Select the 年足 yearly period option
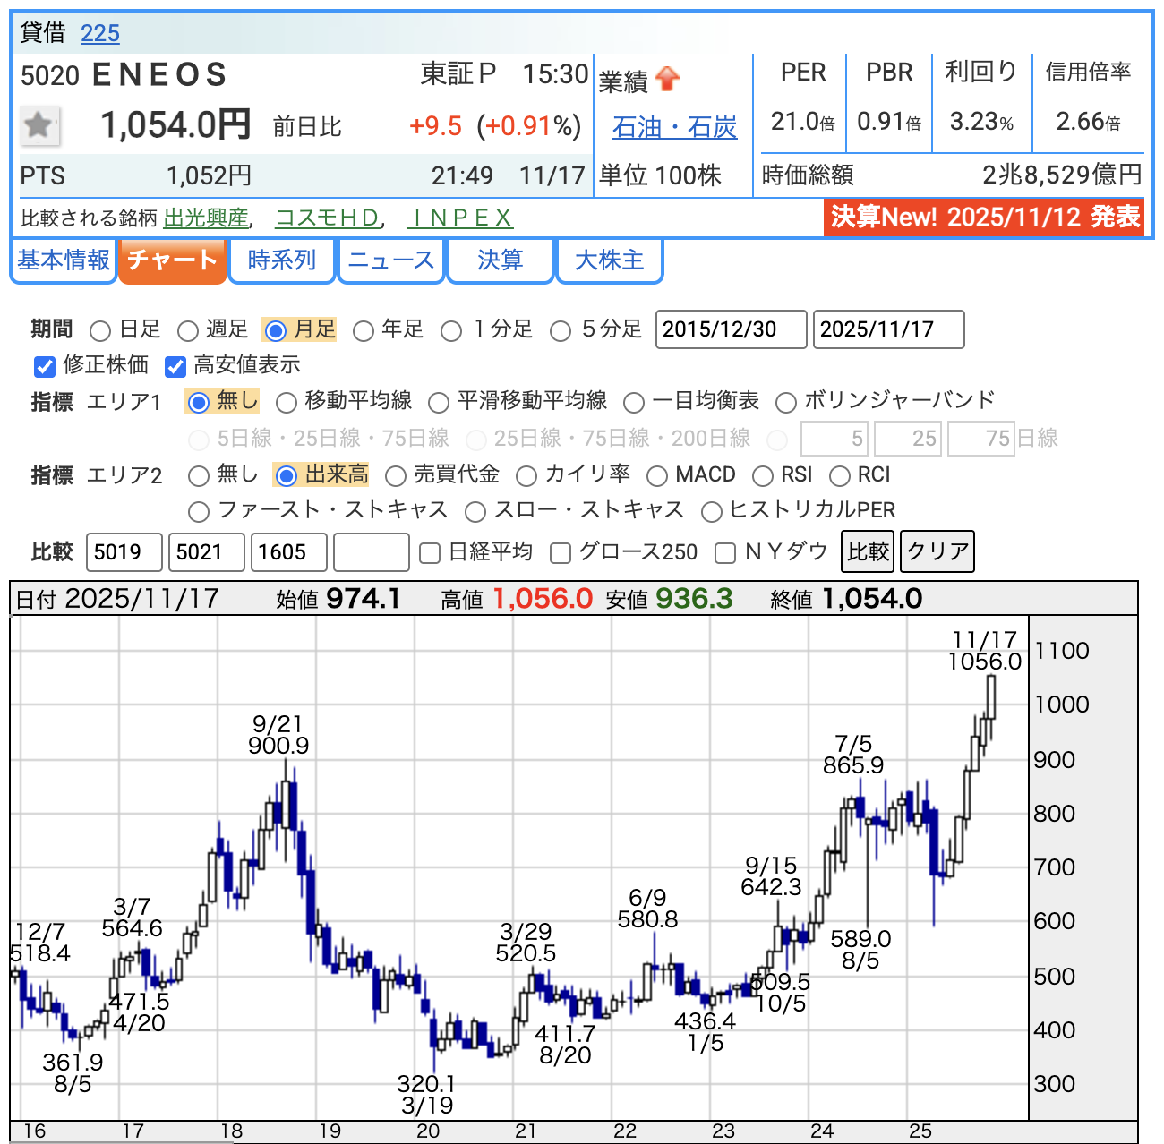Screen dimensions: 1164x1144 [x=364, y=331]
